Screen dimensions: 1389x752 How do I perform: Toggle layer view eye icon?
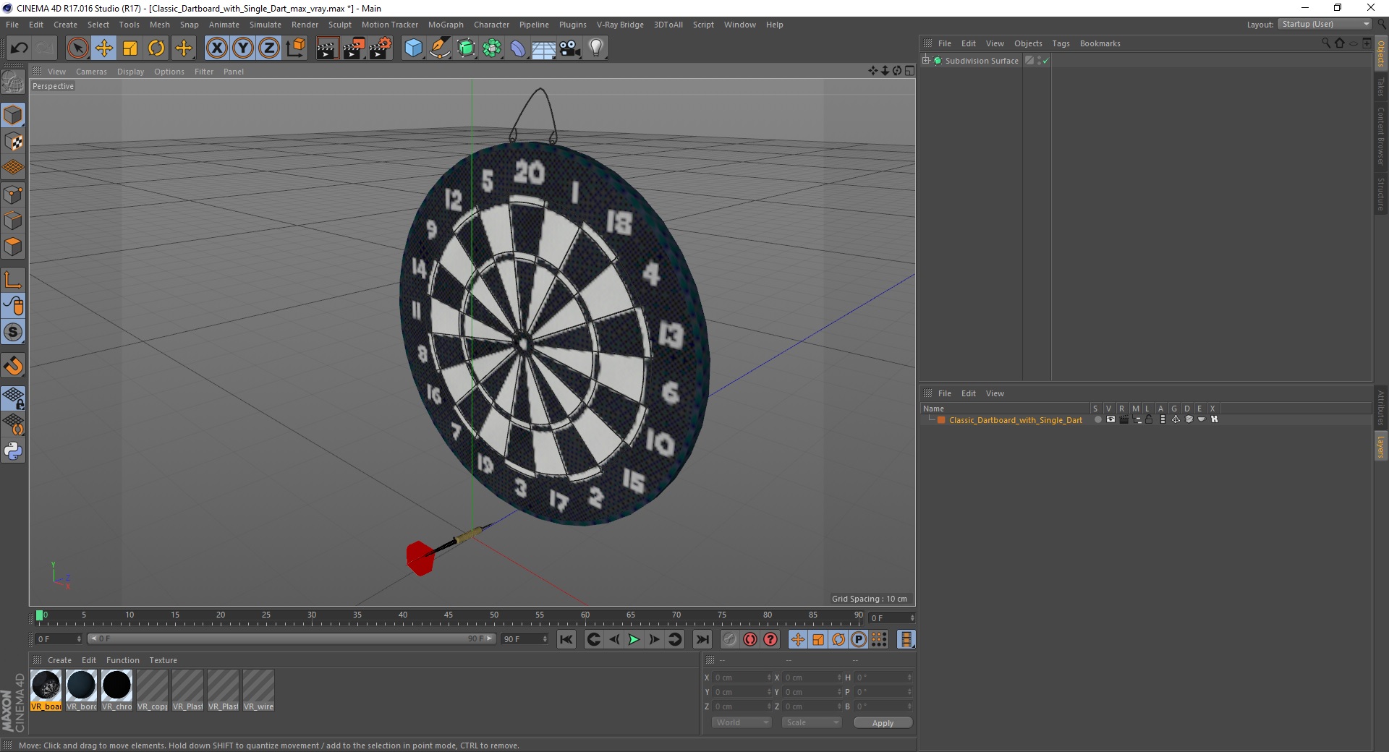[x=1110, y=419]
